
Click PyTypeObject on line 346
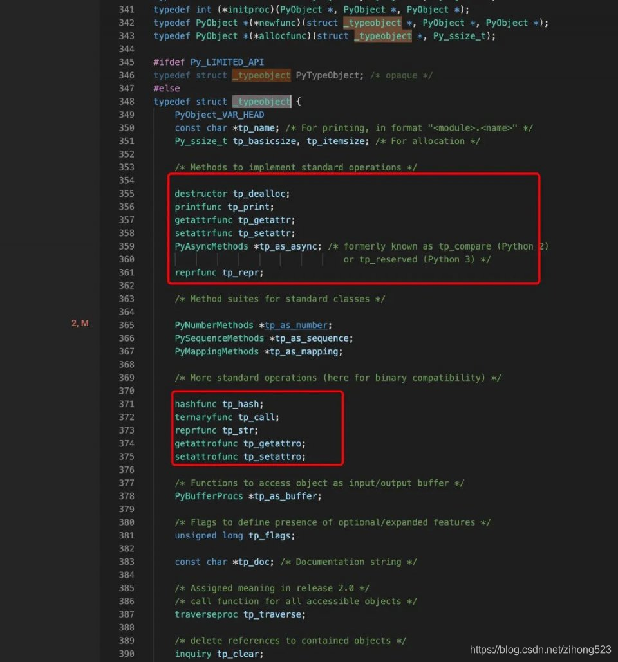(x=328, y=75)
